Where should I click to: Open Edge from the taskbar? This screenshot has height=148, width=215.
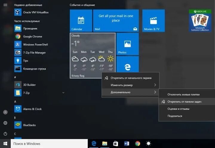(94, 144)
